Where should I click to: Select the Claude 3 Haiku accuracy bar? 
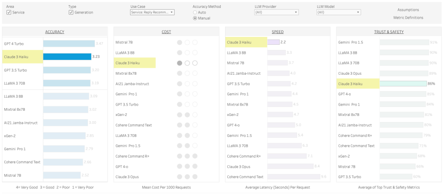[67, 56]
